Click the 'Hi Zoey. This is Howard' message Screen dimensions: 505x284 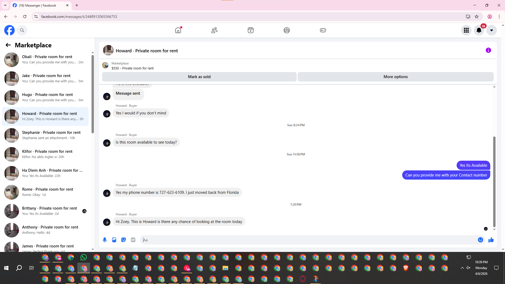(x=179, y=222)
